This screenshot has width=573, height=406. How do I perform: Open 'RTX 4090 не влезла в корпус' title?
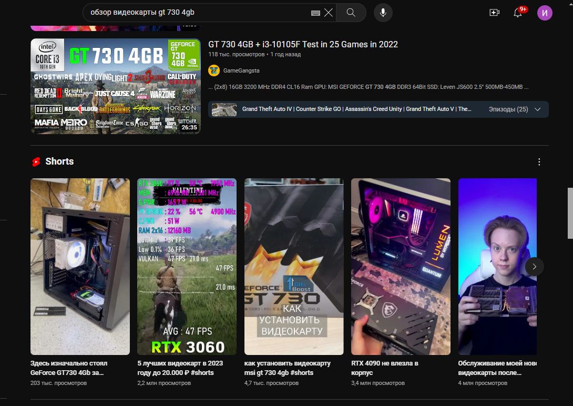(x=385, y=368)
